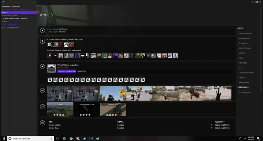
Task: Select Rust - Staging Branch
Action: coord(10,28)
